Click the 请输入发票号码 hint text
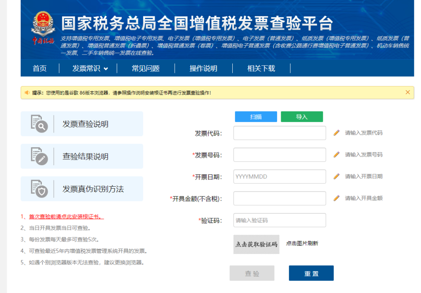Viewport: 421px width, 293px height. tap(364, 155)
